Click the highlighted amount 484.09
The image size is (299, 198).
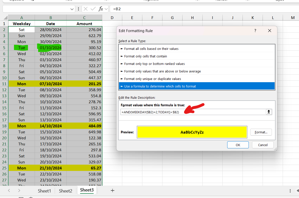coord(84,126)
